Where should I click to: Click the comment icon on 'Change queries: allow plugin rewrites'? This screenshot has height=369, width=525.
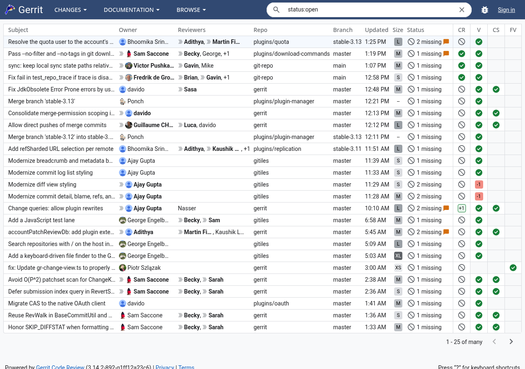(446, 208)
